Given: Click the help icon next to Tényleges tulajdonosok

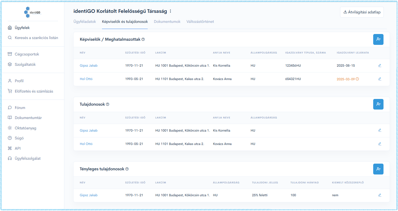Looking at the screenshot, I should pos(127,169).
